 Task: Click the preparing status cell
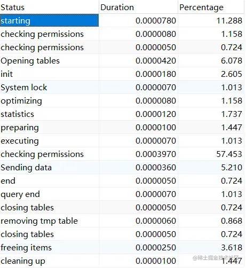[x=49, y=127]
